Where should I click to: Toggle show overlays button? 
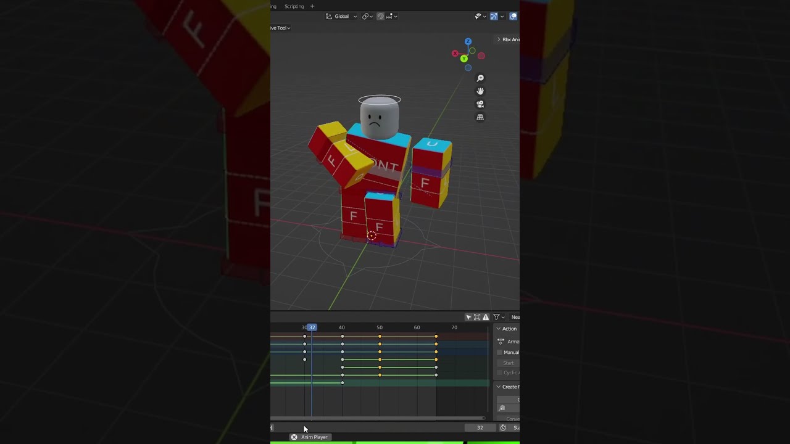coord(513,16)
